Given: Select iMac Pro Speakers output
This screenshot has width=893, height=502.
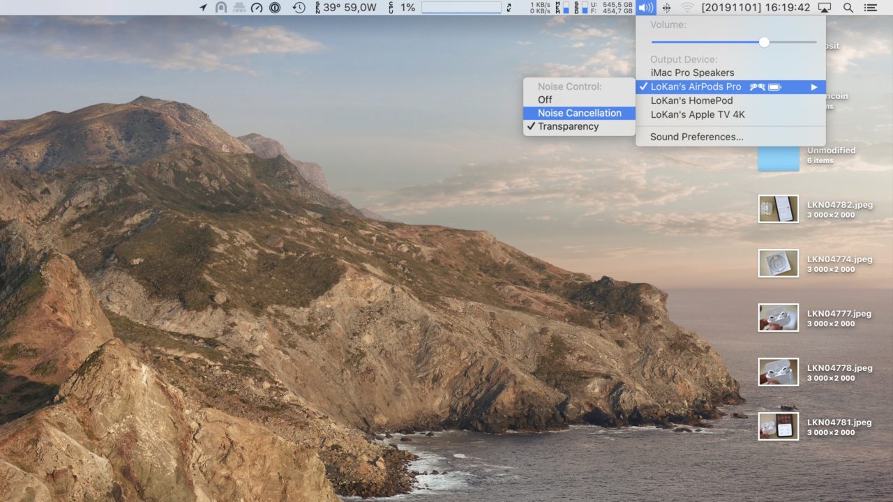Looking at the screenshot, I should 730,73.
